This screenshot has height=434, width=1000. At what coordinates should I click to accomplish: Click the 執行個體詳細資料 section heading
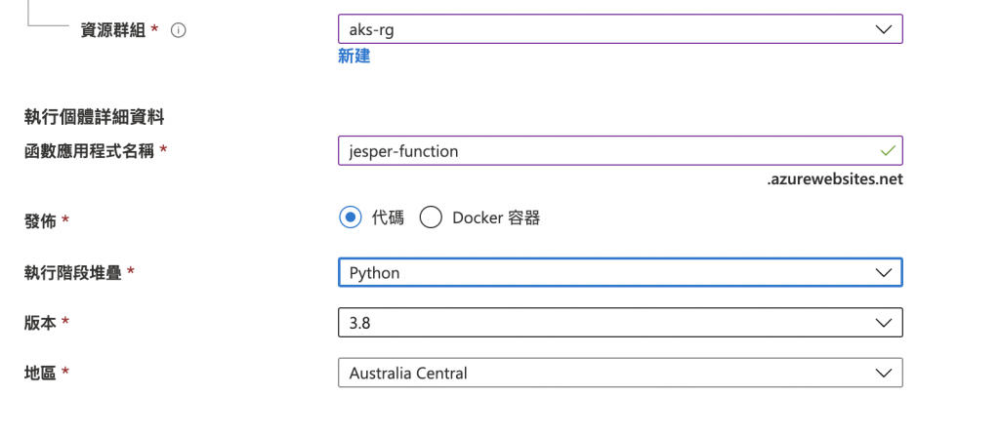(94, 118)
